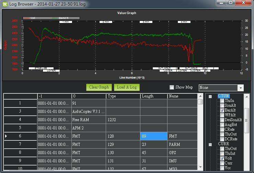The image size is (254, 173).
Task: Collapse the CURR tree node
Action: tap(210, 145)
